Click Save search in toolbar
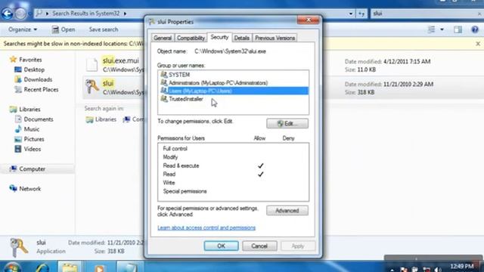Viewport: 484px width, 272px height. (x=104, y=29)
